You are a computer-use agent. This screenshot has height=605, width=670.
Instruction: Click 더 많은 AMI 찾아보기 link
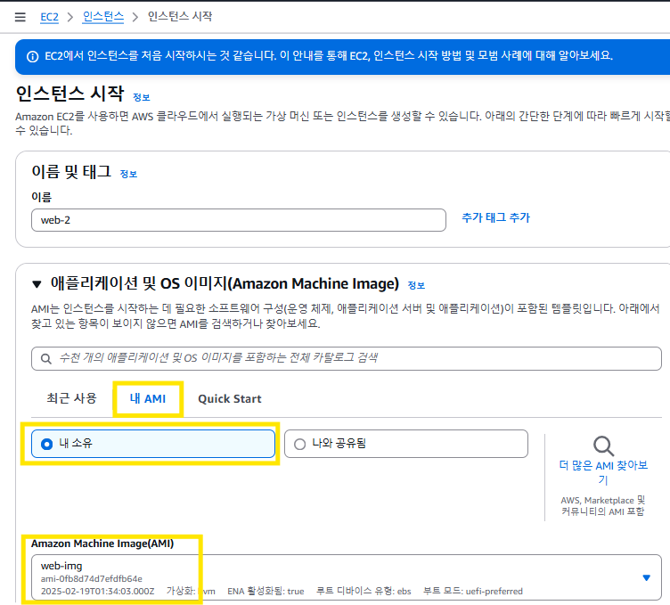[603, 472]
